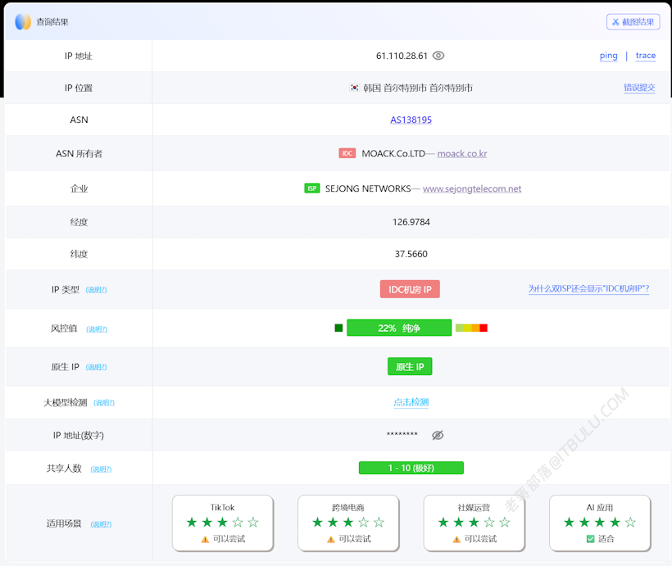Open 说明 help next to 共享人数

[101, 469]
